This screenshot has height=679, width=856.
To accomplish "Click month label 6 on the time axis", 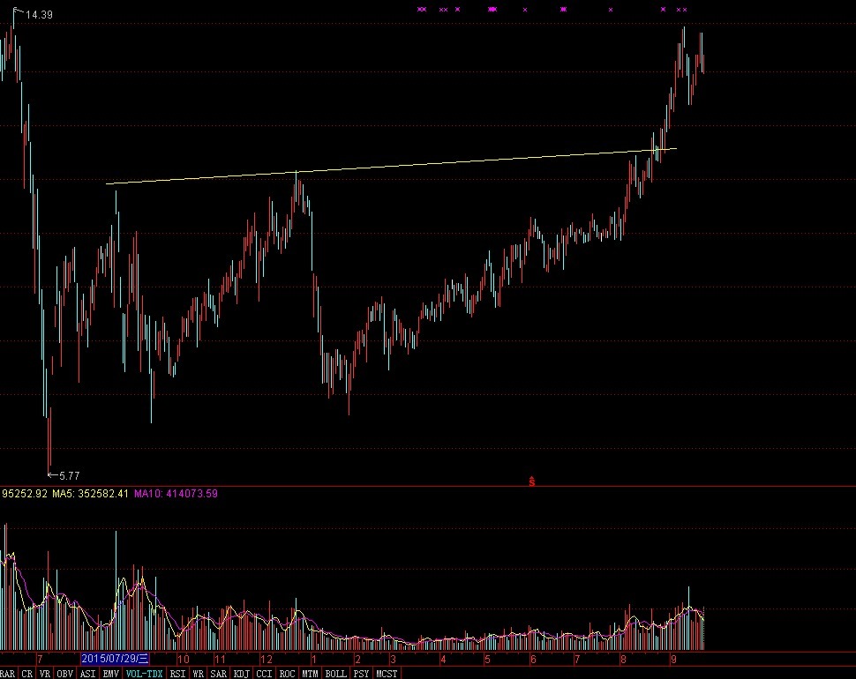I will (x=533, y=659).
